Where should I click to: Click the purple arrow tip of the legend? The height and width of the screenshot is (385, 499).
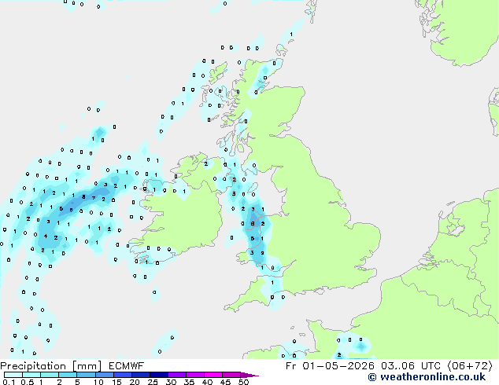point(249,375)
